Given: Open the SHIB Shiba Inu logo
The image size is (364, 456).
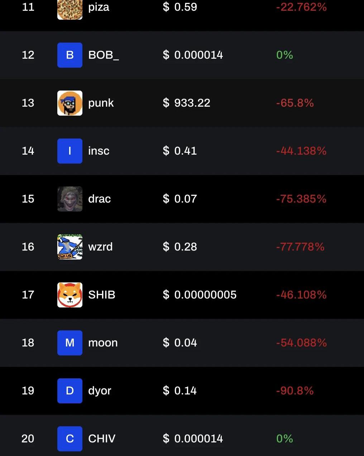Looking at the screenshot, I should [x=70, y=295].
